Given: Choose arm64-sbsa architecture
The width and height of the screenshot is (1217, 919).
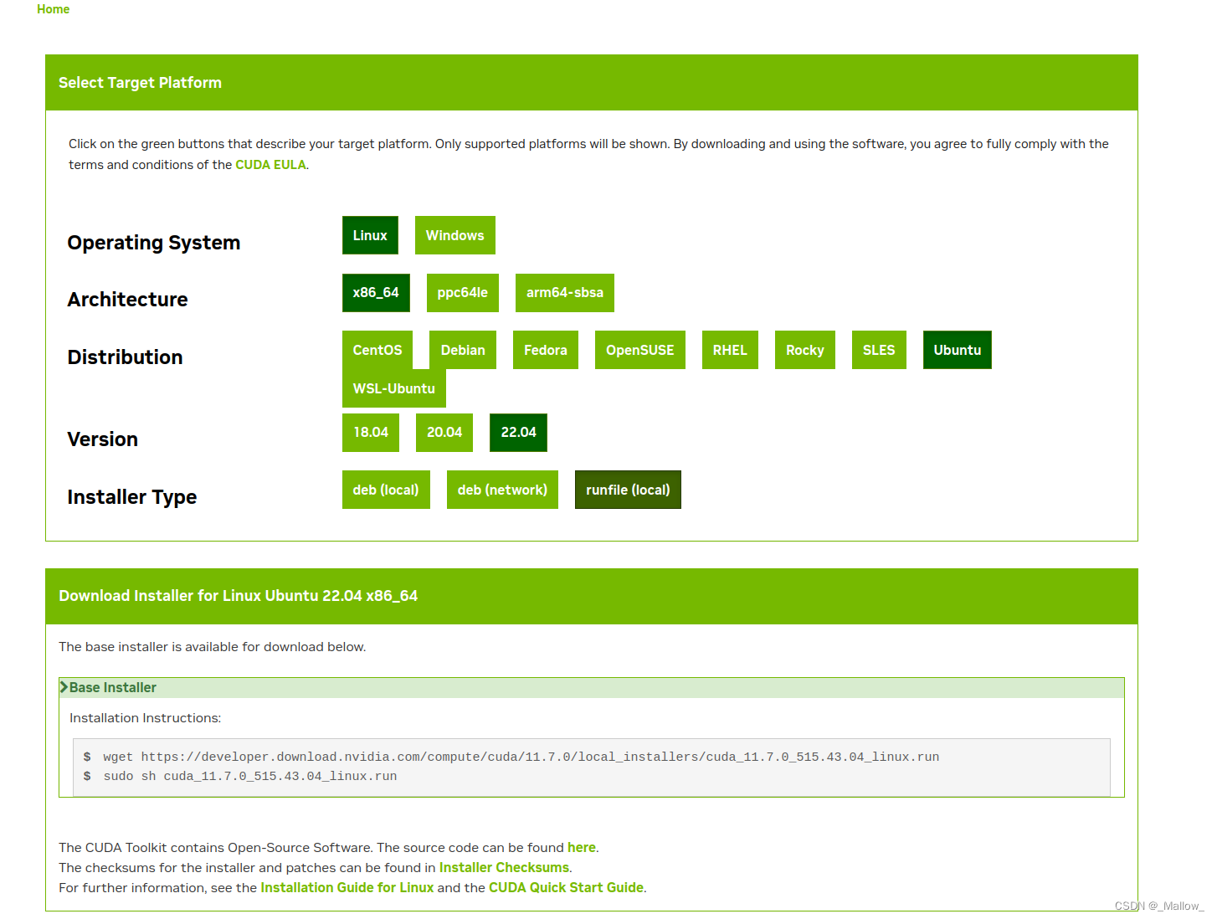Looking at the screenshot, I should (x=564, y=293).
